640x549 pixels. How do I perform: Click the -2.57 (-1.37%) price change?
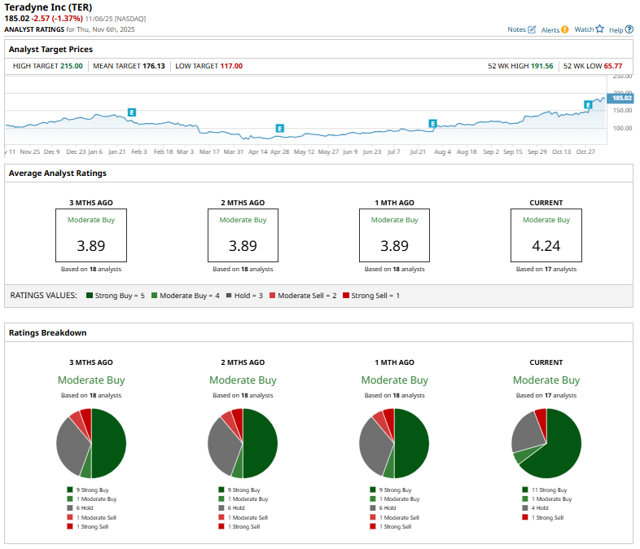point(57,19)
